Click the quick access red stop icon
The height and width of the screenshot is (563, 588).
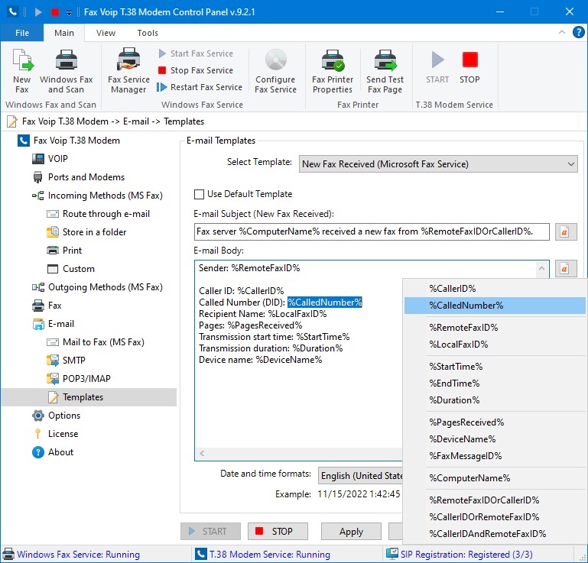click(x=55, y=12)
